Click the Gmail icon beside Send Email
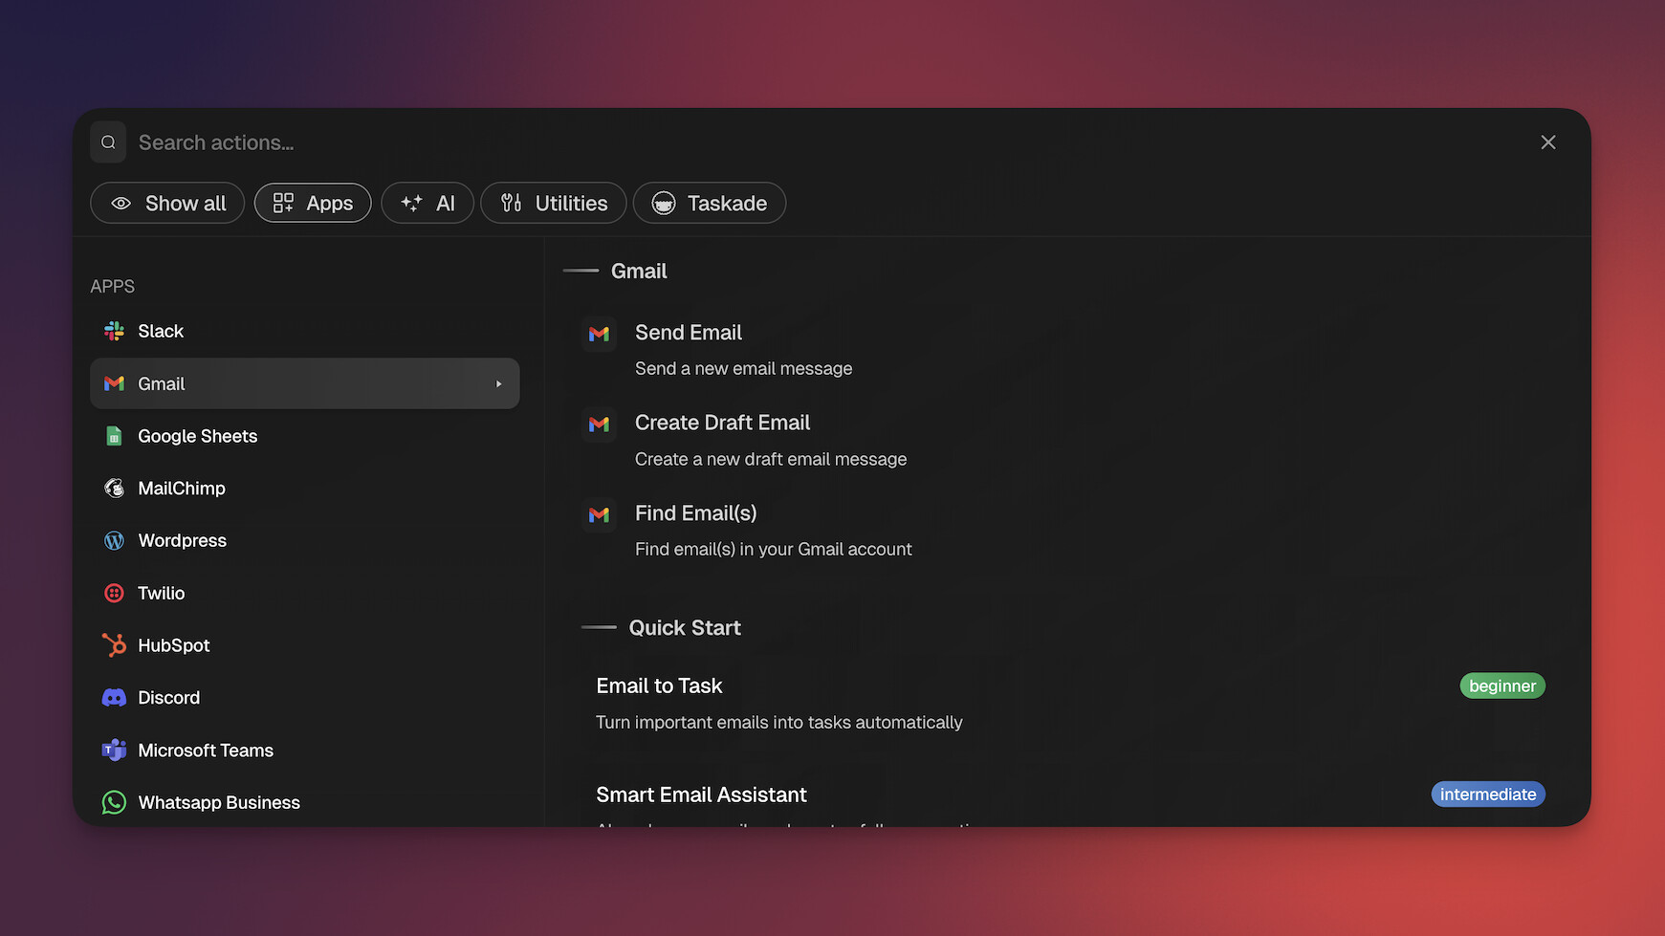The image size is (1665, 936). (x=600, y=334)
